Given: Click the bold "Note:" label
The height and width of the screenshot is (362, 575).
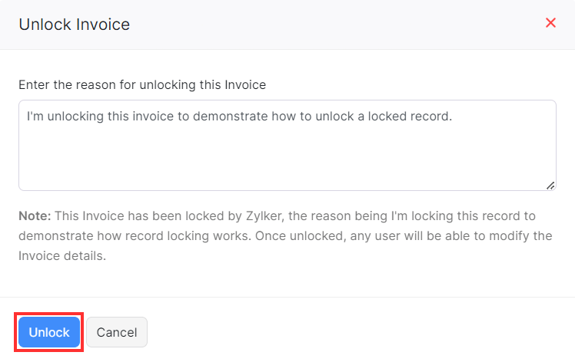Looking at the screenshot, I should pos(35,216).
